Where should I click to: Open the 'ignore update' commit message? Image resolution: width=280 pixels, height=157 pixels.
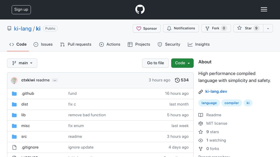coord(81,147)
